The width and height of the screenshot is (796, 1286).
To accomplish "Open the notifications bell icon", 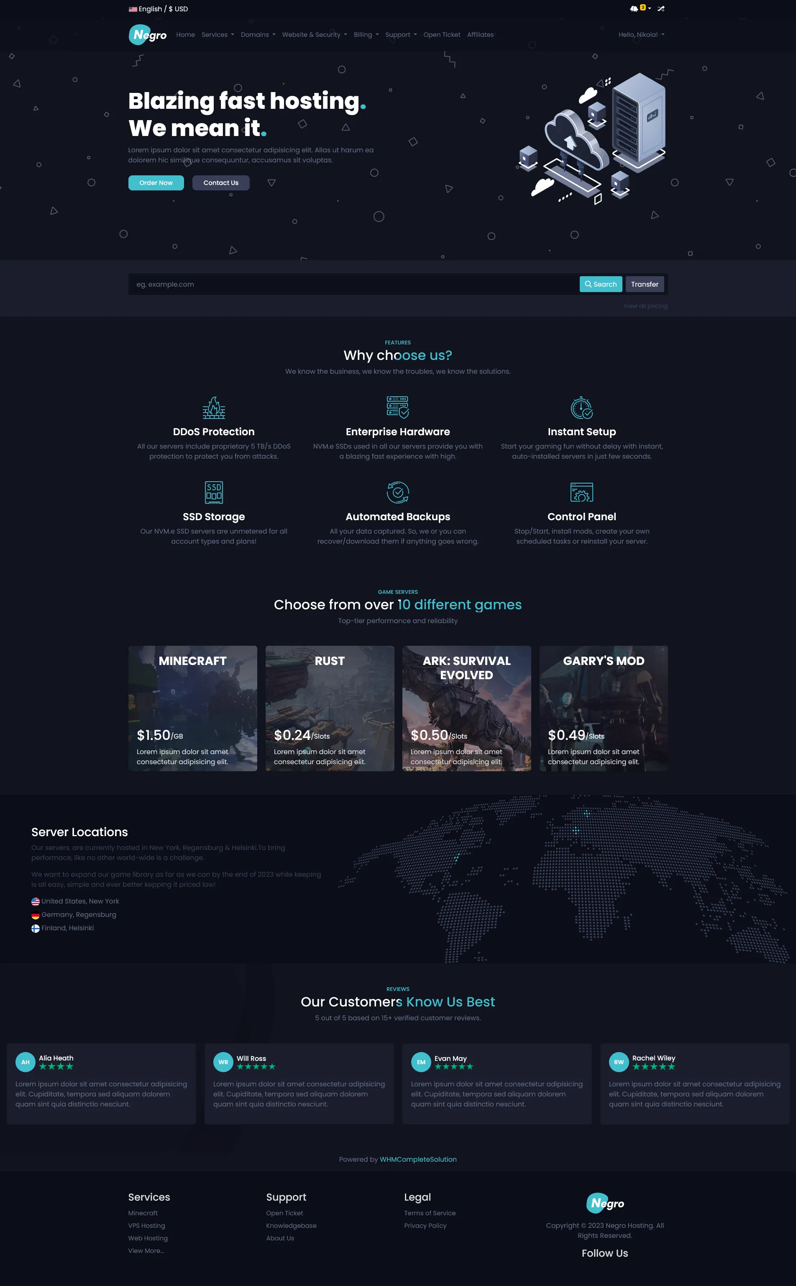I will point(634,8).
